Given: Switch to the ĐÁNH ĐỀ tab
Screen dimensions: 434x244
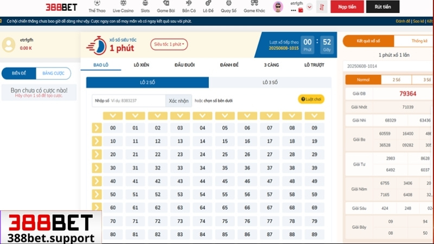Looking at the screenshot, I should point(229,65).
